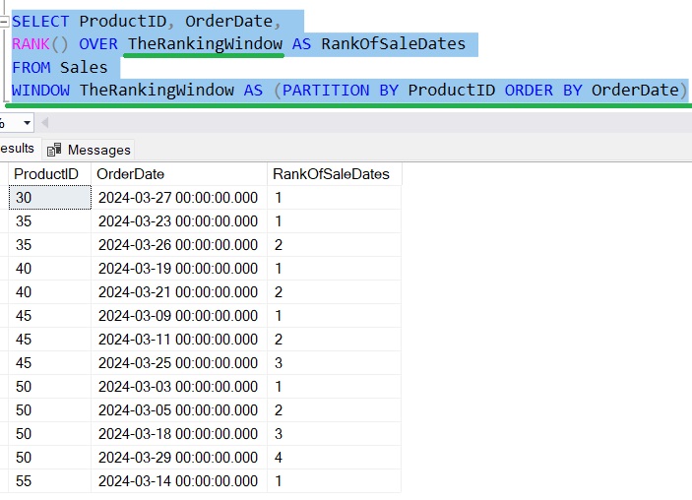Select the date cell 2024-03-05 00:00:00.000

coord(179,410)
